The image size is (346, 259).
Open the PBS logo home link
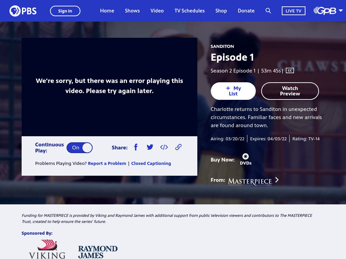tap(23, 11)
